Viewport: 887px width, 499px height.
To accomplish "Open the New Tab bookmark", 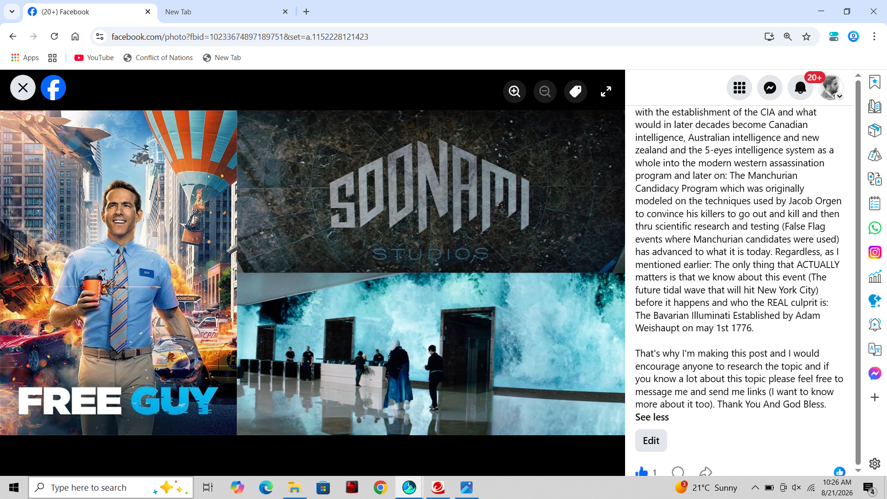I will click(222, 58).
